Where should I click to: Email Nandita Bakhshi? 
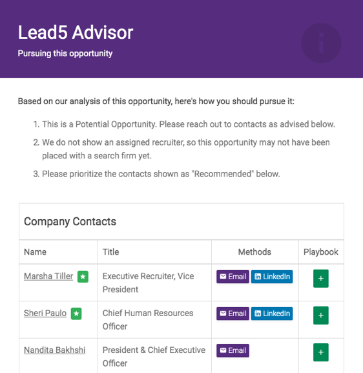click(x=233, y=350)
